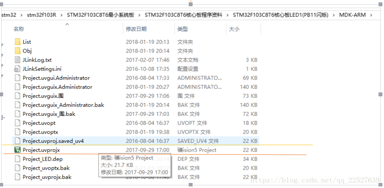Screen dimensions: 384x188
Task: Click the Project.uvgui.Administrator file icon
Action: click(17, 78)
